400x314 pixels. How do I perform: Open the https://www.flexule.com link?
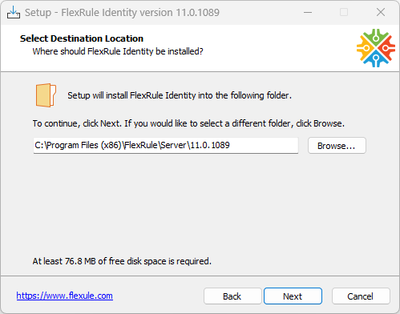(x=65, y=296)
